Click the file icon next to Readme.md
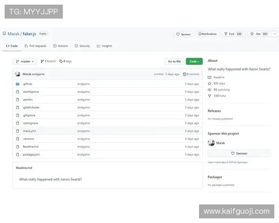 (x=18, y=146)
